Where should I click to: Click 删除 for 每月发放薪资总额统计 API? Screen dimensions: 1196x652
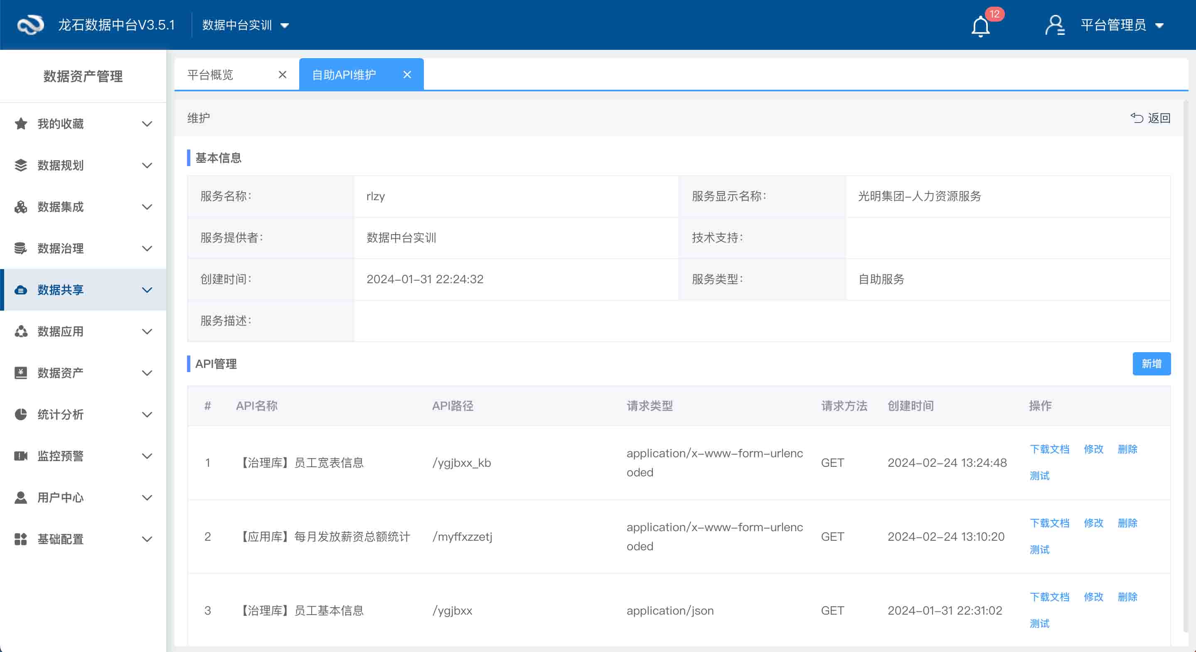coord(1127,523)
